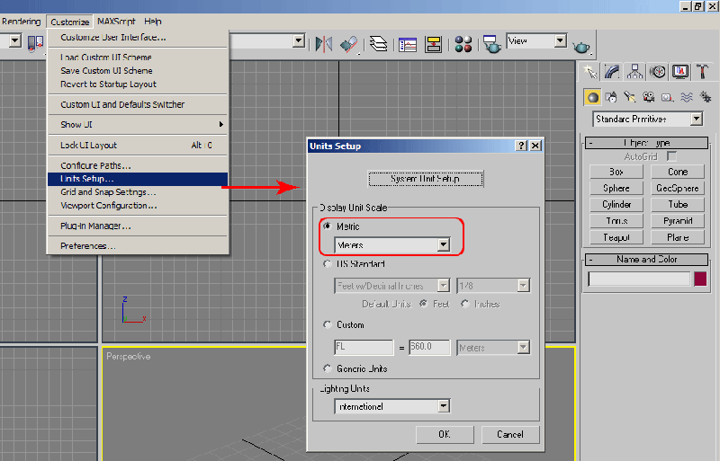Open the Material Editor spheres icon
This screenshot has width=720, height=461.
pos(463,45)
